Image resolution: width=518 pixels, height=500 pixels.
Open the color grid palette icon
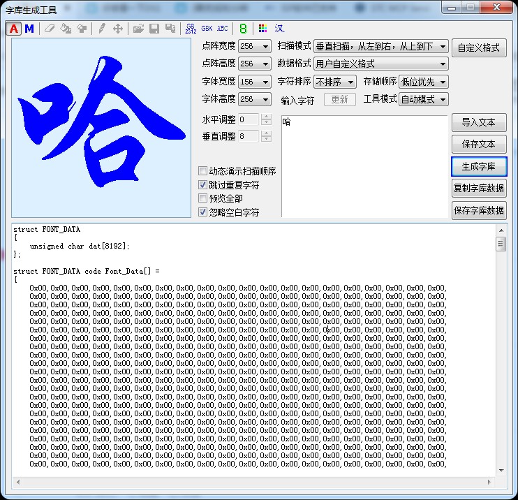click(x=262, y=29)
